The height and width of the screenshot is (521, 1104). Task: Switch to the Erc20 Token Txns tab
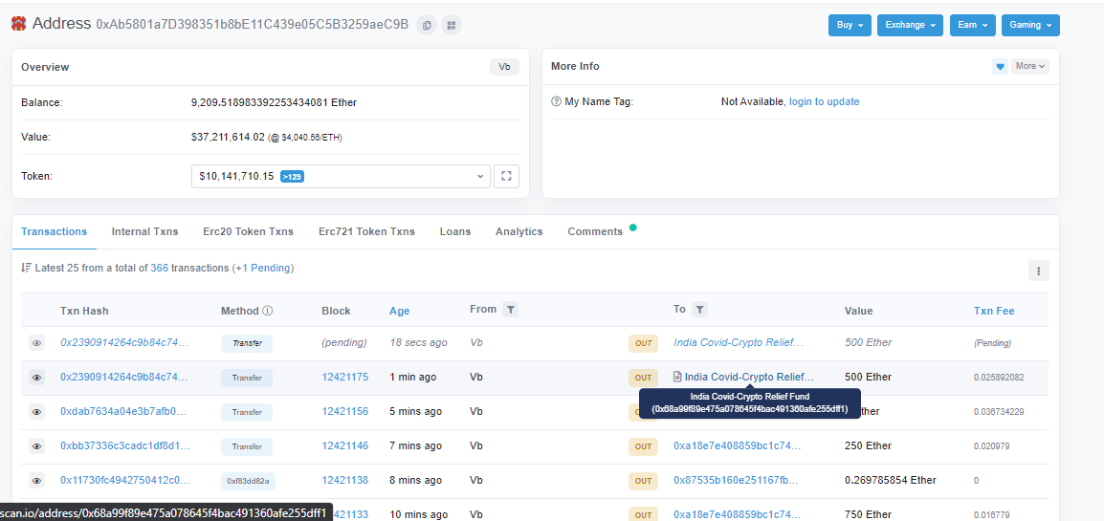(248, 231)
